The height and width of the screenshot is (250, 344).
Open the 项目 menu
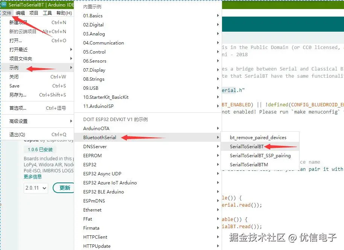pyautogui.click(x=34, y=13)
